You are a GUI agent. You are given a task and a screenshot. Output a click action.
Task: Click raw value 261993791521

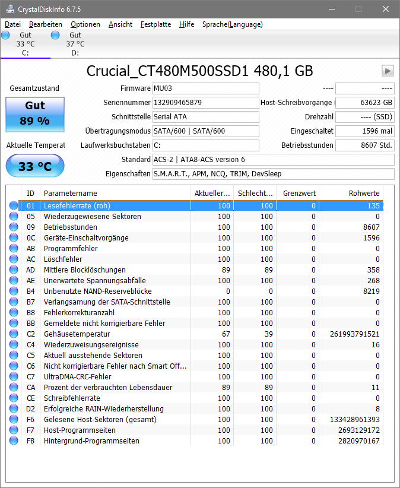354,334
